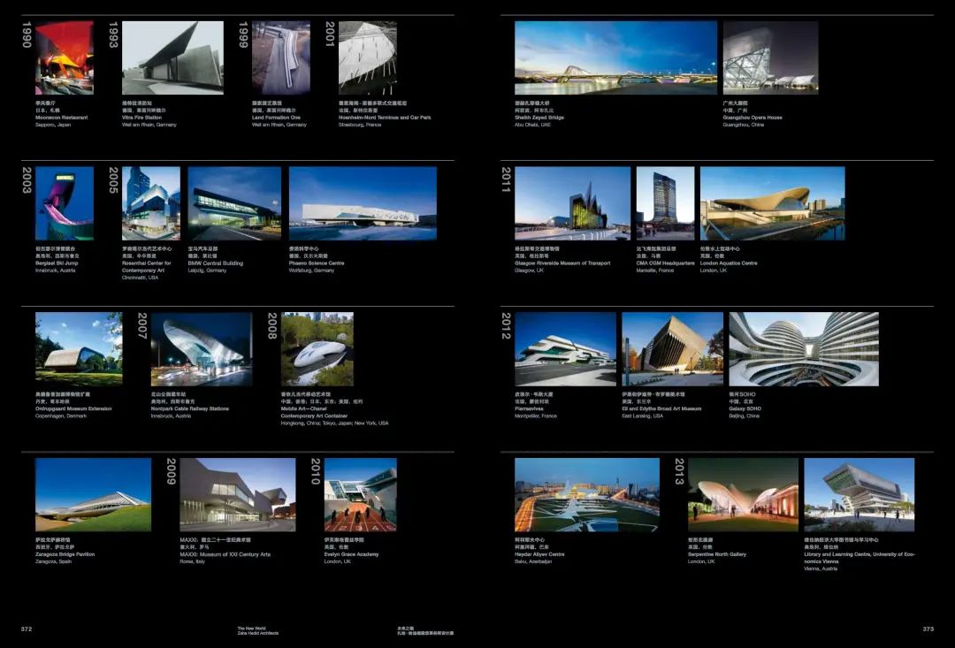Click the 1999 year label
Image resolution: width=955 pixels, height=648 pixels.
click(x=244, y=34)
